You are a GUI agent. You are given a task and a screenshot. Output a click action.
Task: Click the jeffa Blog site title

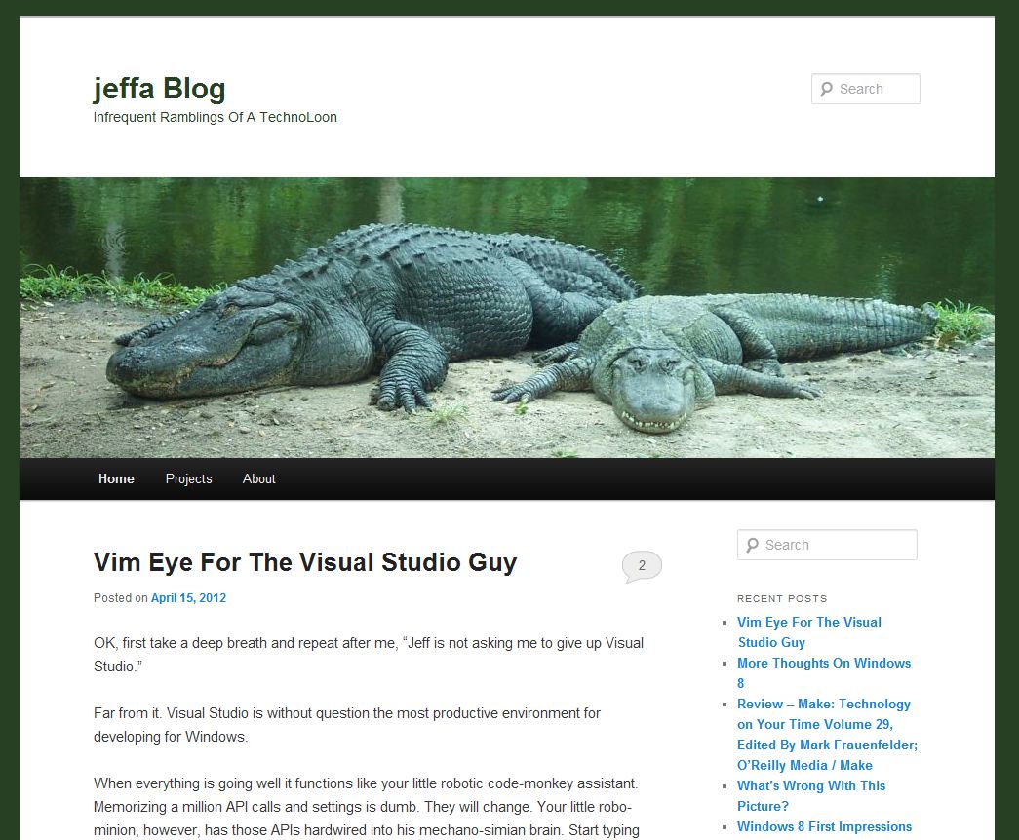pos(159,89)
